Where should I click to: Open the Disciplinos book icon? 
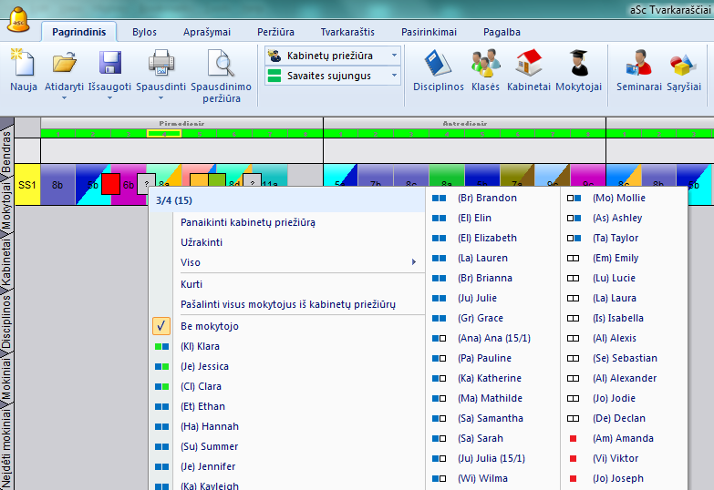[438, 64]
